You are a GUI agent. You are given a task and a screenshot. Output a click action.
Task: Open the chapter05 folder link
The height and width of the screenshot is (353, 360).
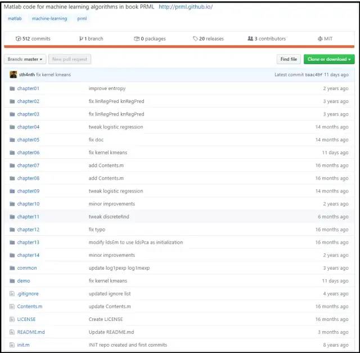tap(28, 140)
